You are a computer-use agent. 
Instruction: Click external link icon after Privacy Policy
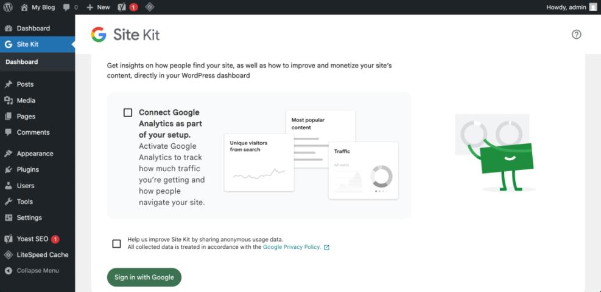click(x=326, y=248)
